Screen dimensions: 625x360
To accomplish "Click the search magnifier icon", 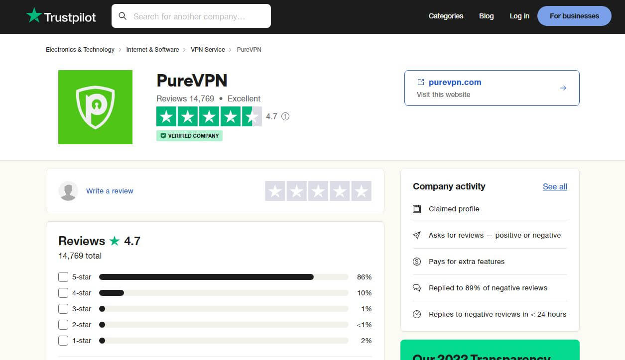I will pyautogui.click(x=123, y=16).
